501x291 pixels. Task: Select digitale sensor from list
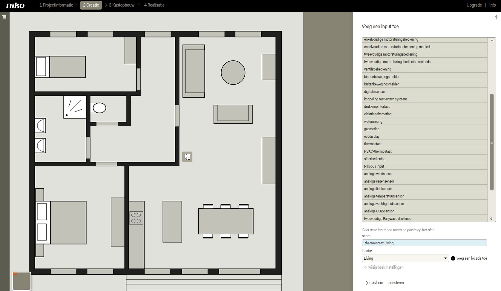point(425,92)
